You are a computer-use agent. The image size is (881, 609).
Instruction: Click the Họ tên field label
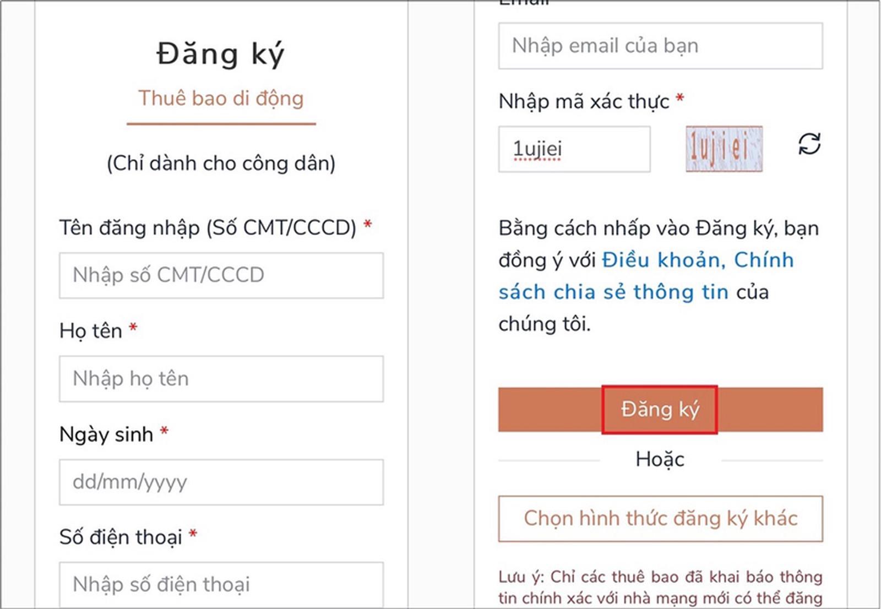click(x=91, y=331)
